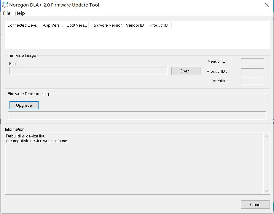Sort by Connected Devices column header
274x214 pixels.
(x=23, y=25)
